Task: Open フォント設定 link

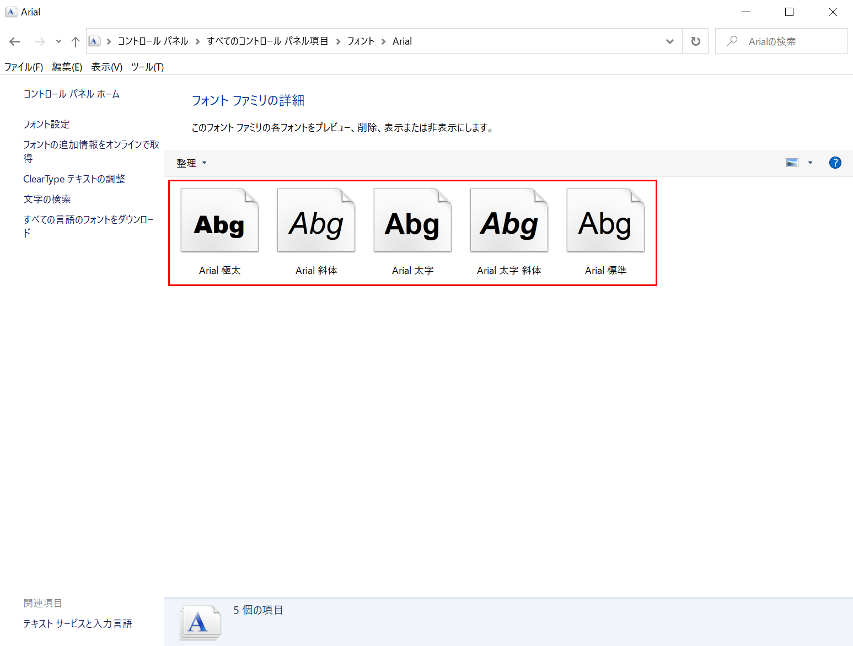Action: [x=46, y=125]
